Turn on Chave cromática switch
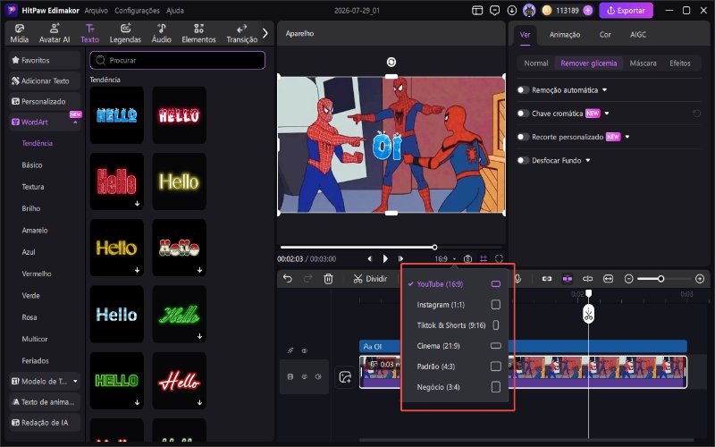This screenshot has width=715, height=447. (523, 114)
